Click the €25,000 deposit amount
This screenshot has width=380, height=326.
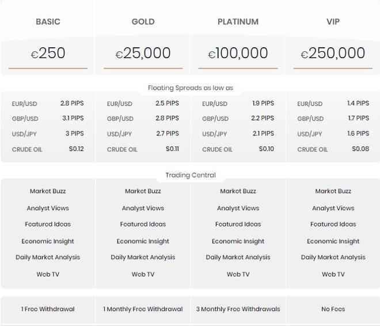click(143, 53)
